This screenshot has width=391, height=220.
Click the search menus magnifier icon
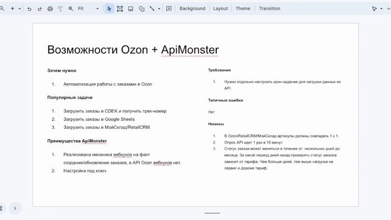point(2,9)
